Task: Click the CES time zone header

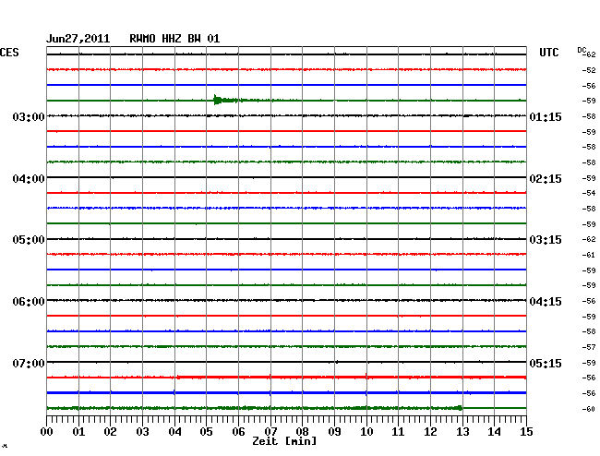Action: pyautogui.click(x=9, y=53)
